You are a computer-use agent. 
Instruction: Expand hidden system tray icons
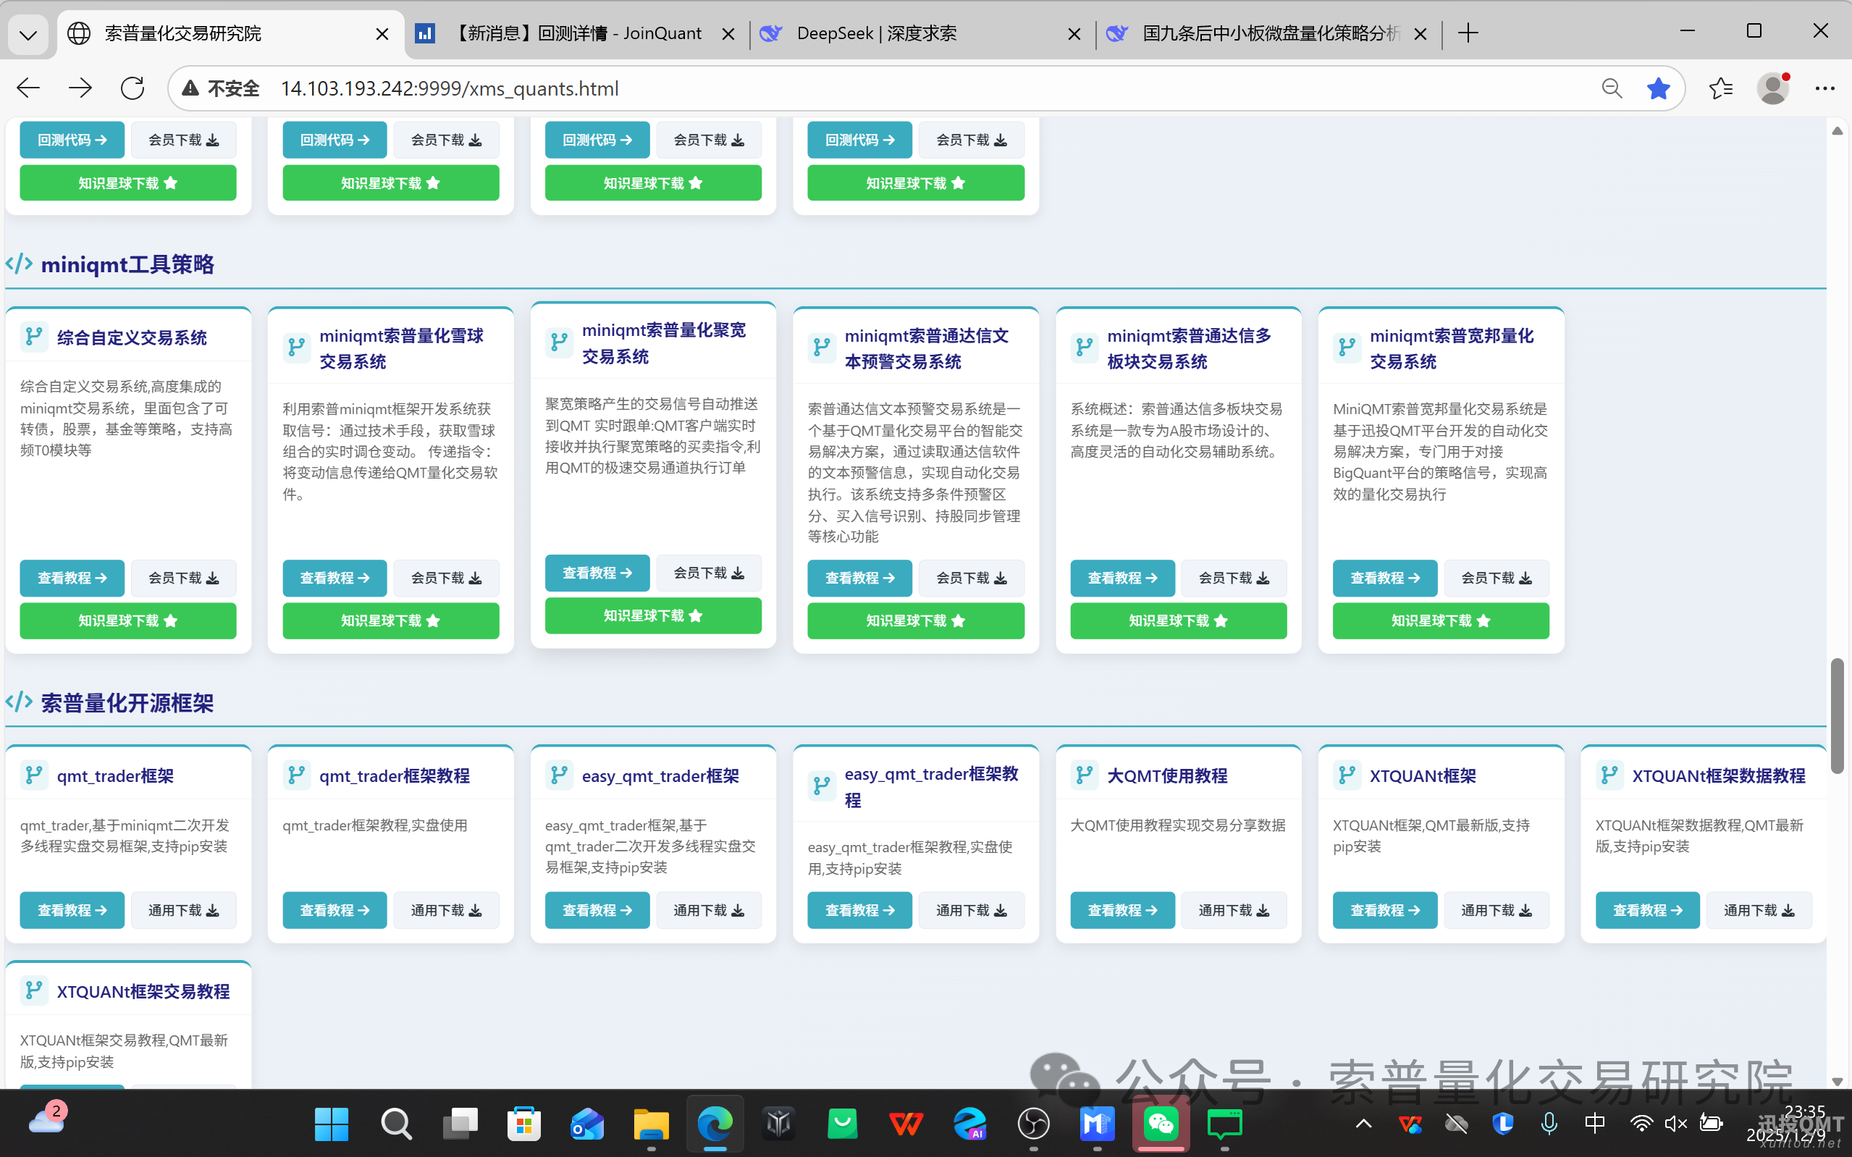(1363, 1124)
